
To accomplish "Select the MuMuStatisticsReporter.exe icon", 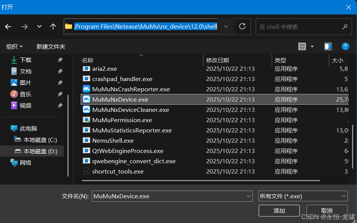I will (x=86, y=130).
